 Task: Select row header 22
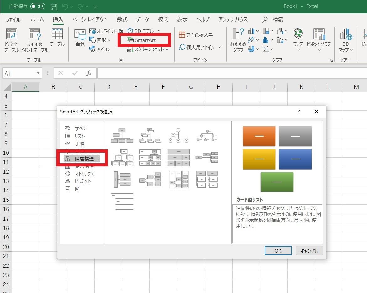pos(6,266)
